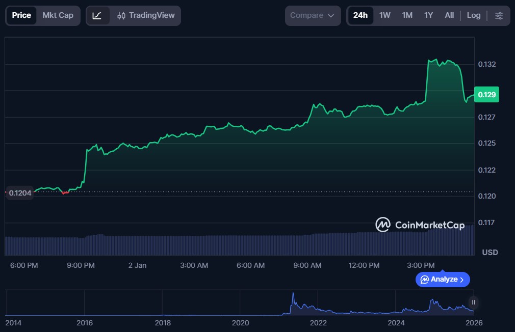Choose the 1Y time range

point(428,15)
